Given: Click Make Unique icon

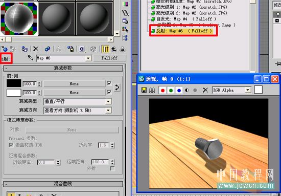Looking at the screenshot, I should pyautogui.click(x=59, y=49).
